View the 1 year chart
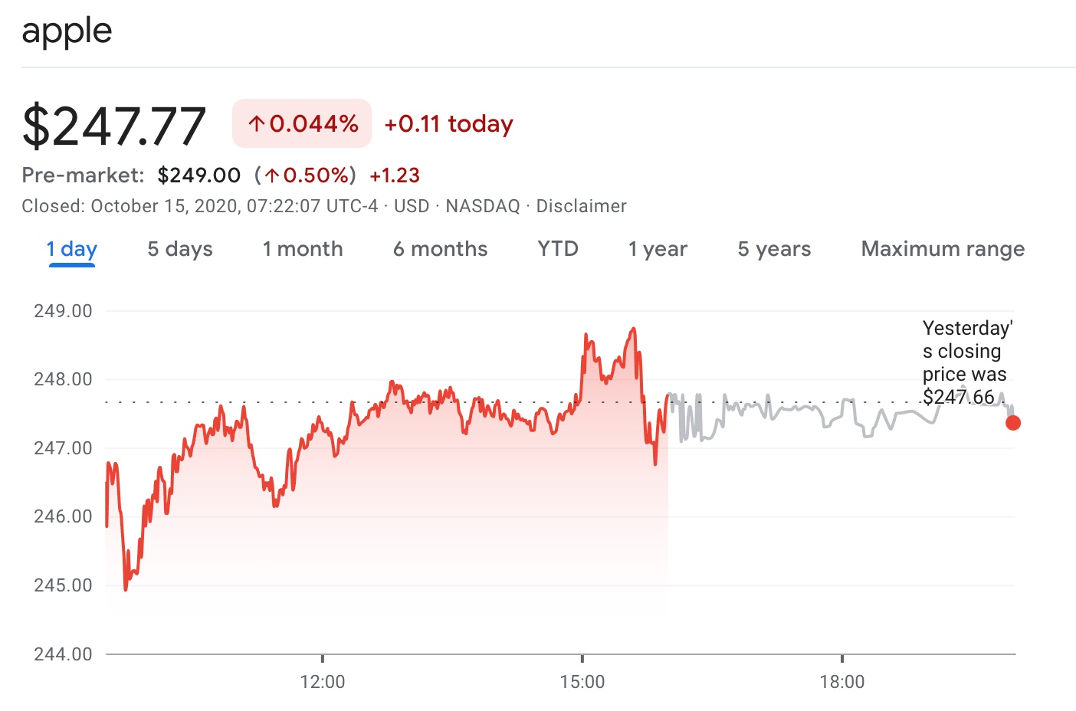The height and width of the screenshot is (711, 1076). [x=658, y=249]
